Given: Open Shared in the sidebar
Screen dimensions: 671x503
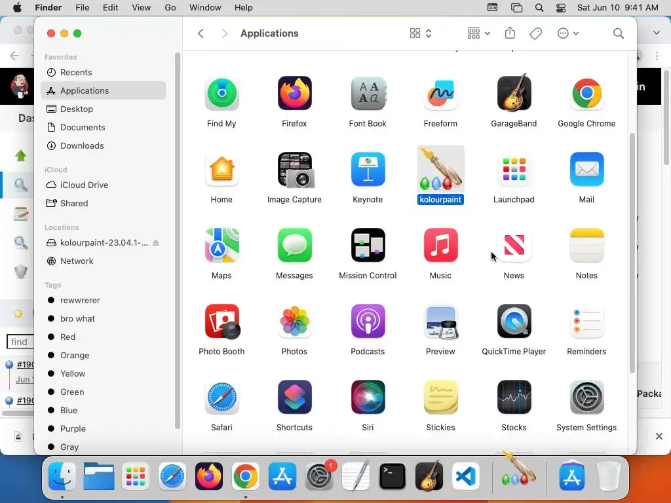Looking at the screenshot, I should (x=103, y=203).
